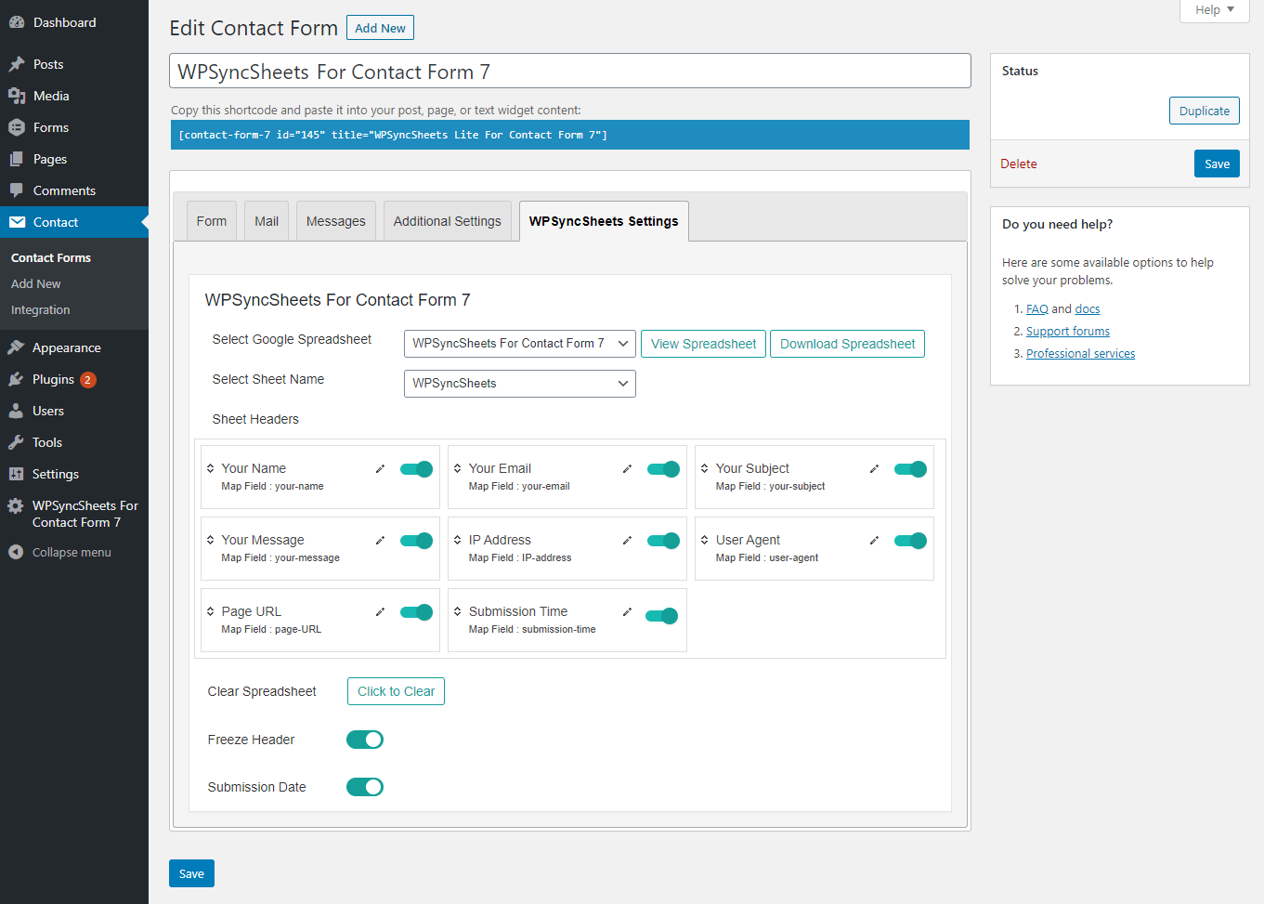Open Integration submenu item
The image size is (1264, 904).
coord(41,309)
